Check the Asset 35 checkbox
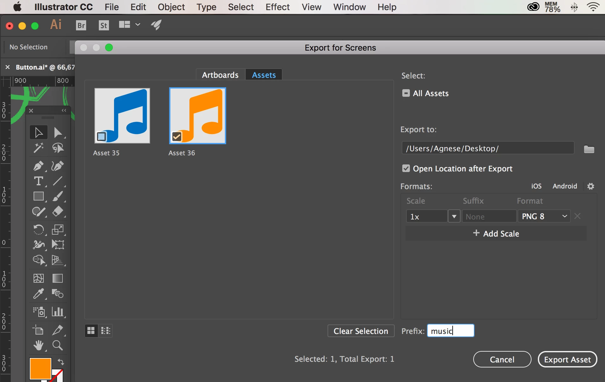Screen dimensions: 605x382 [x=101, y=137]
